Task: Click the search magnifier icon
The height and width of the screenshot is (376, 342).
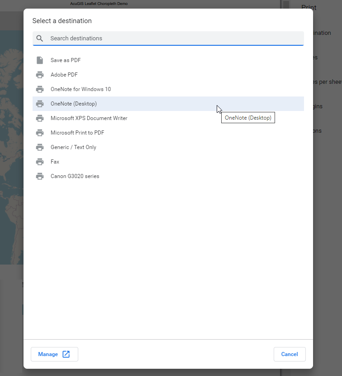Action: coord(39,39)
